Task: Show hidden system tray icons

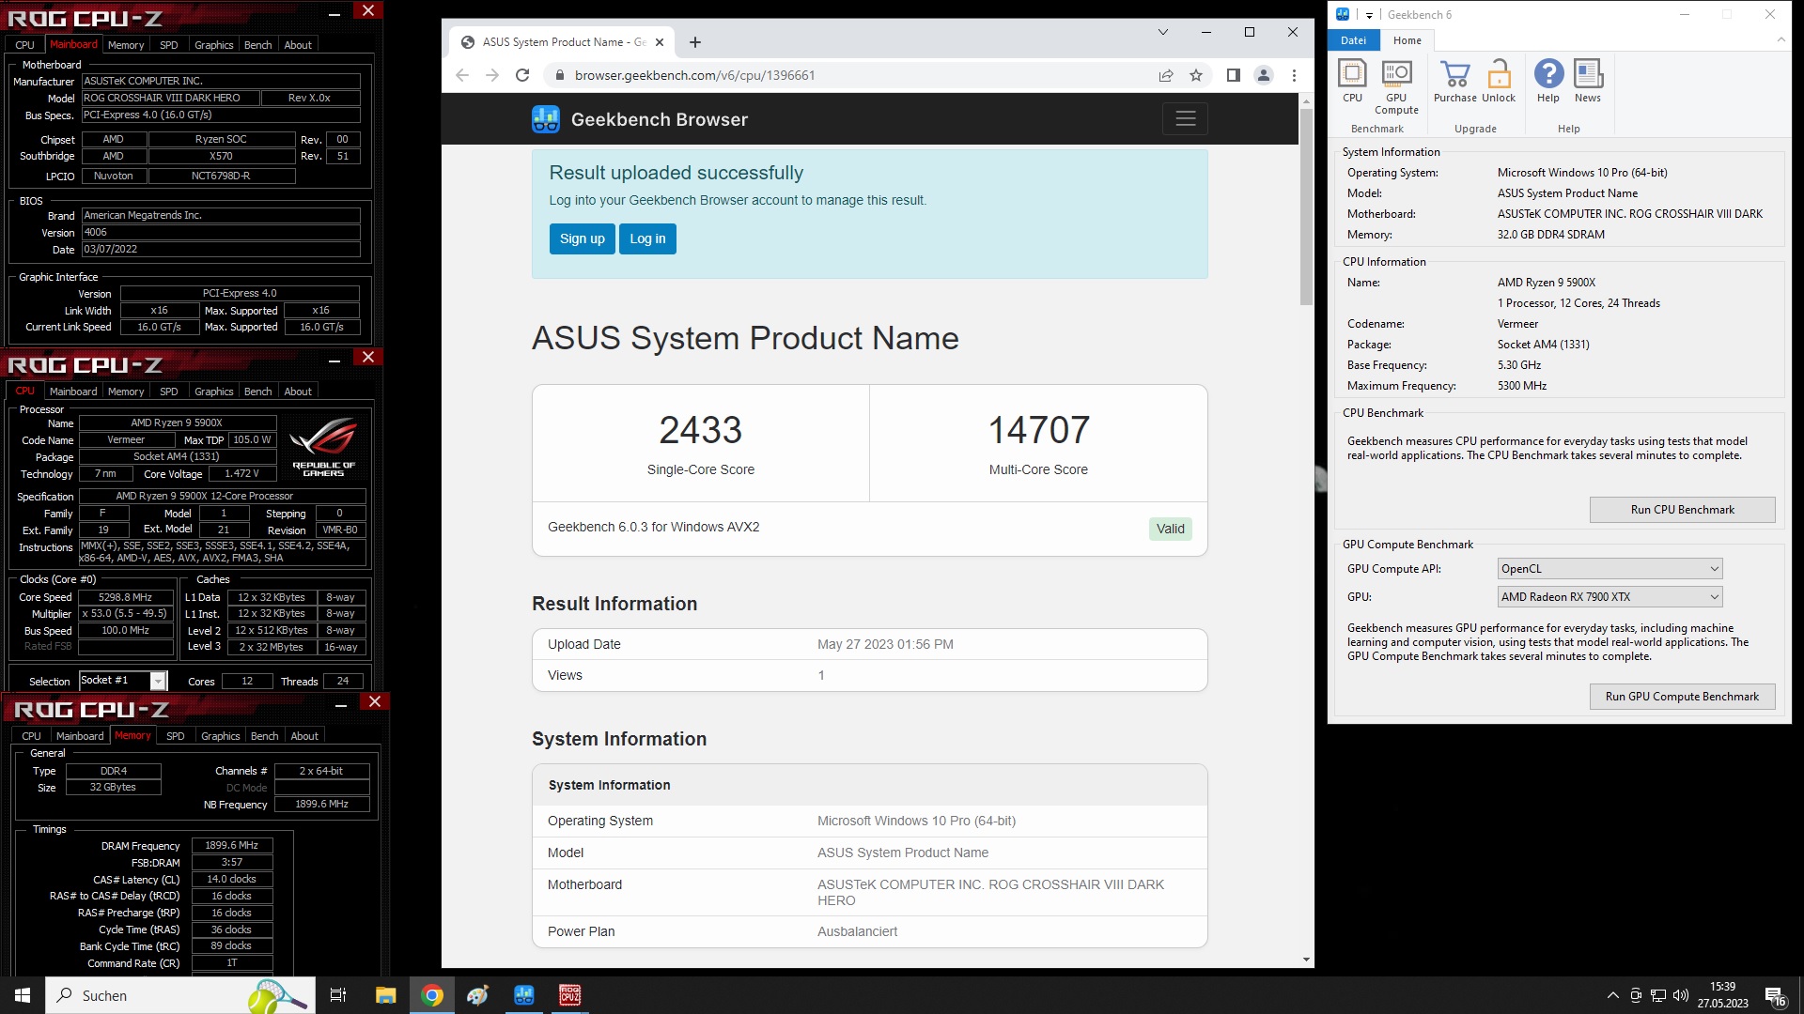Action: (1612, 995)
